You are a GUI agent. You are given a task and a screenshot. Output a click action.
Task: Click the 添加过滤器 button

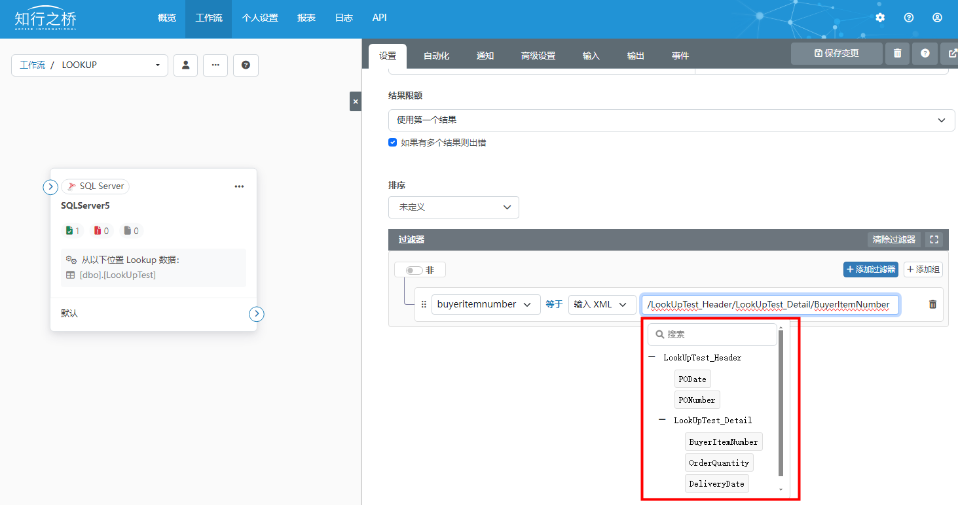coord(870,270)
